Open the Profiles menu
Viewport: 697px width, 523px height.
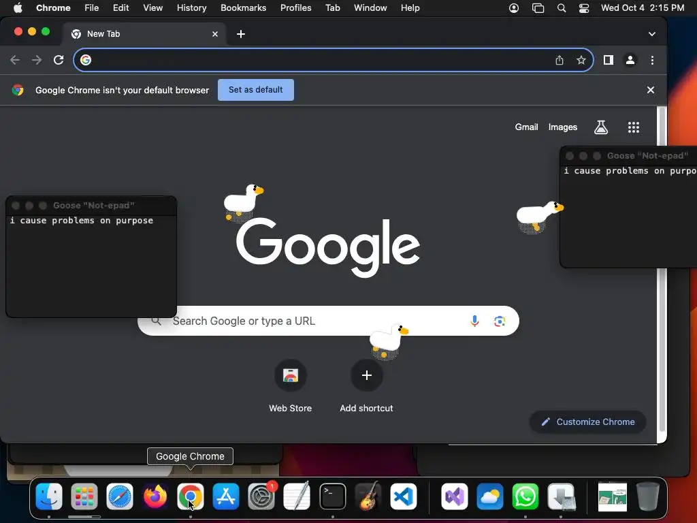[295, 8]
